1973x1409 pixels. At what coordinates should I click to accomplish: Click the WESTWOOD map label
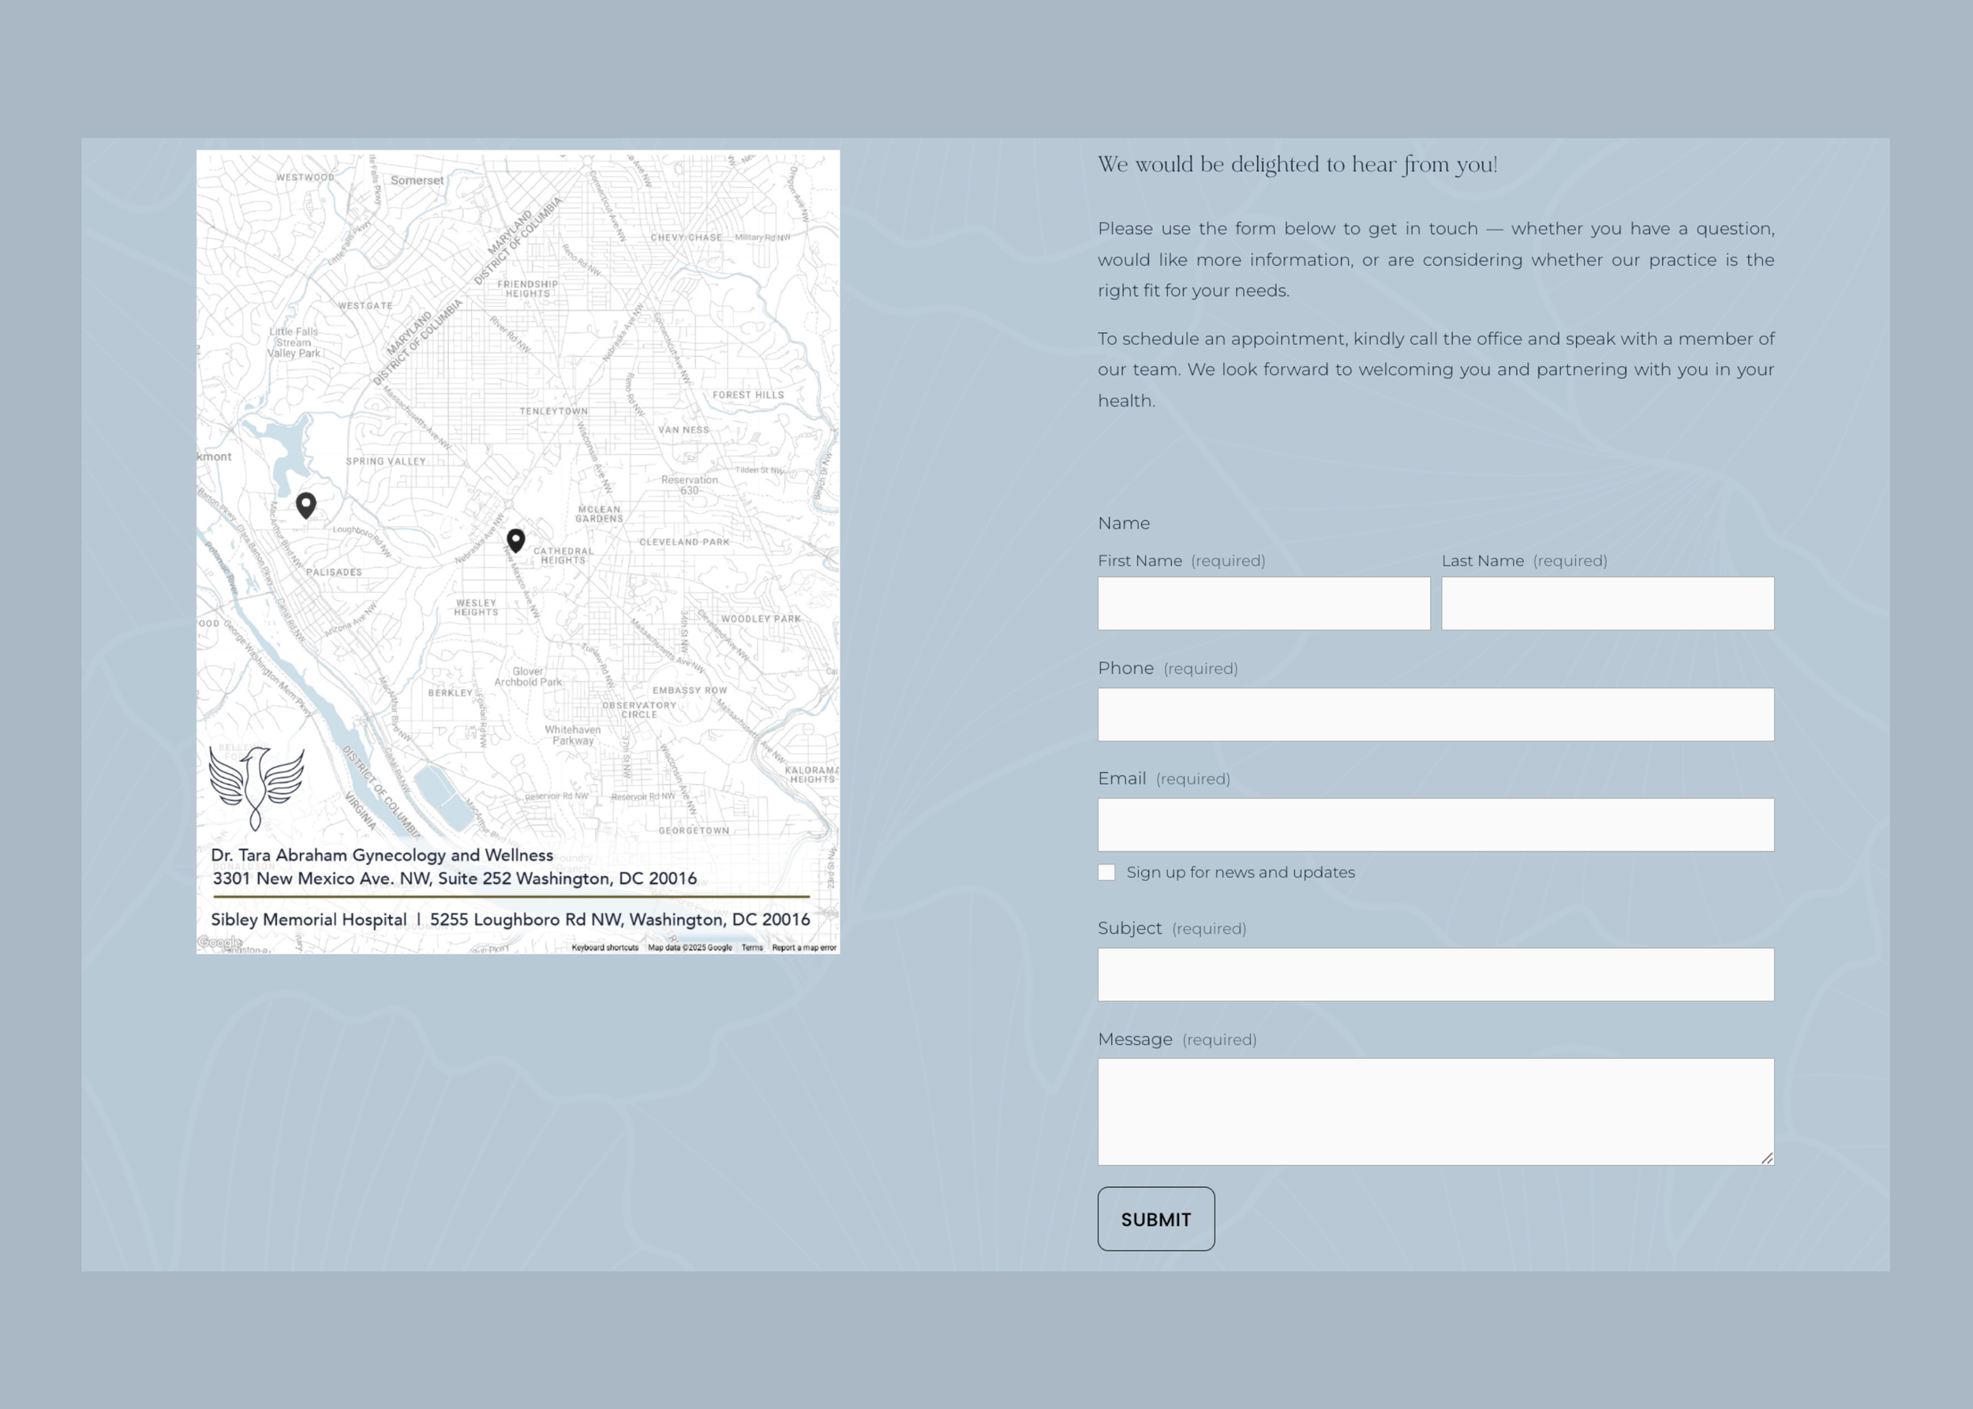click(x=305, y=177)
